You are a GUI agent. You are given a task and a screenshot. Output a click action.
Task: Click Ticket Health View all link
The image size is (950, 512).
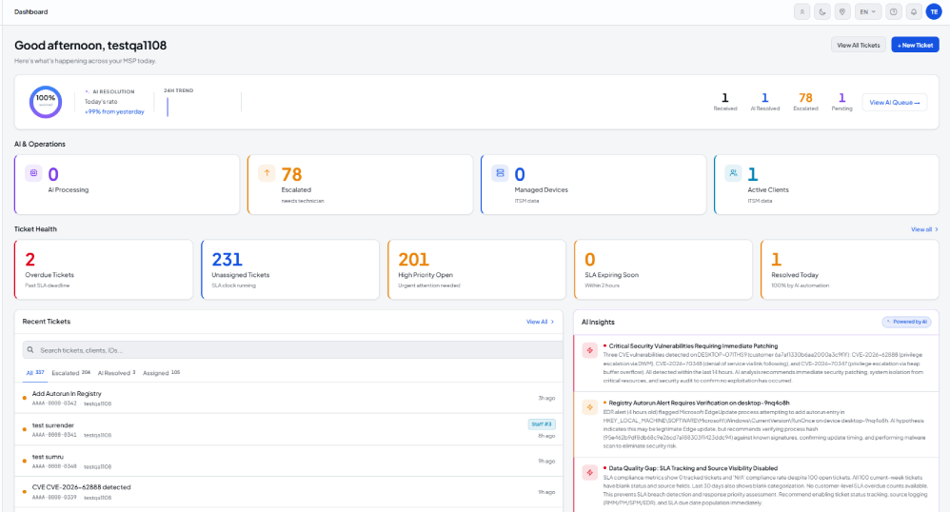(x=924, y=229)
